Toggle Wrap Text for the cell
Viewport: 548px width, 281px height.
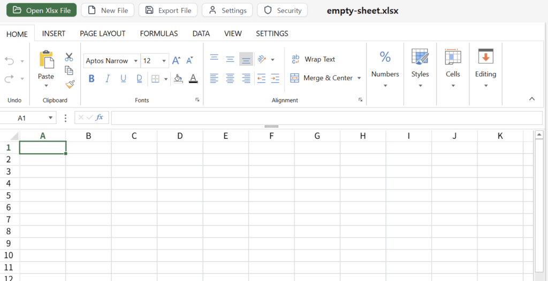314,59
